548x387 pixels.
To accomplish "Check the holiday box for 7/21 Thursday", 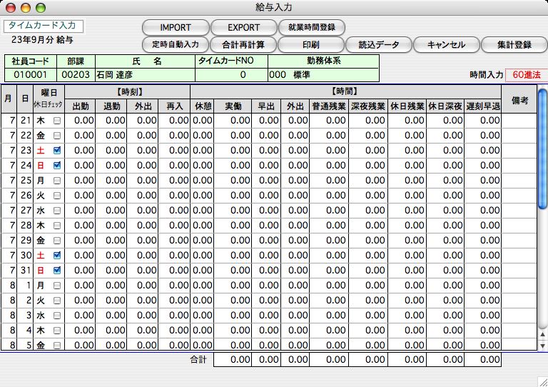I will 58,121.
